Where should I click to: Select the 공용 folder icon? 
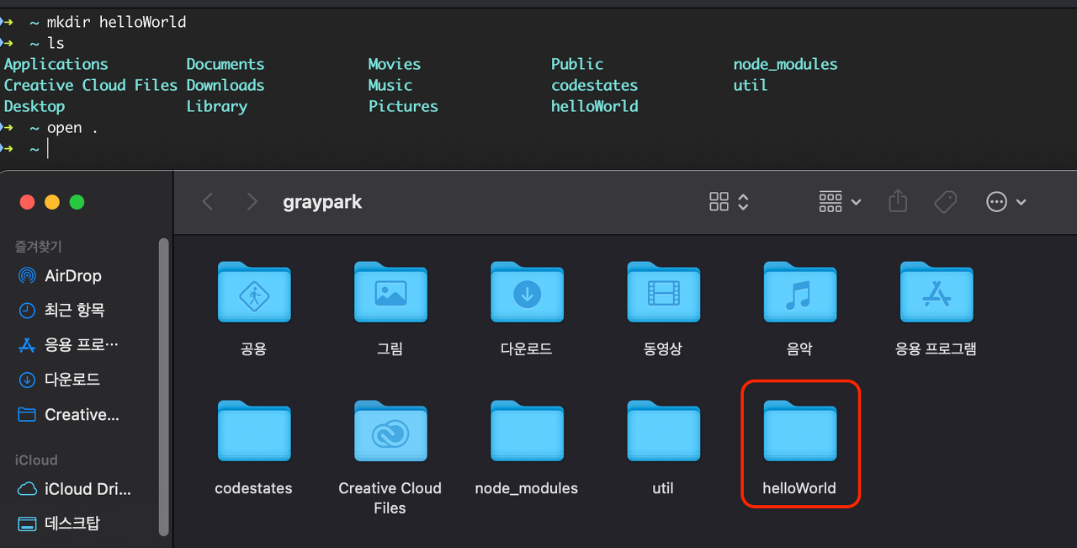tap(254, 292)
